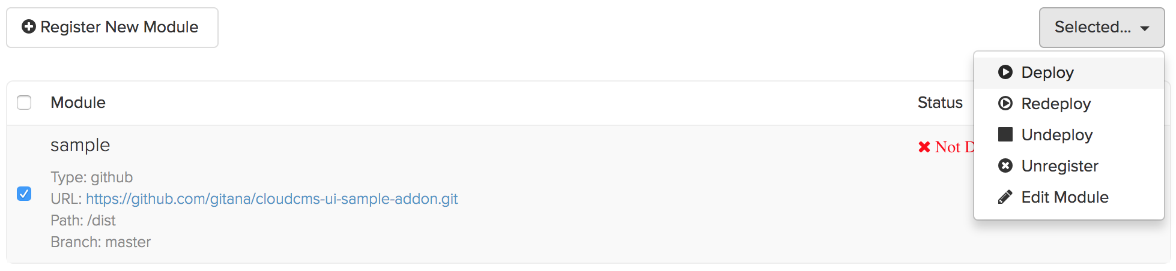Open the Selected... dropdown button
This screenshot has width=1176, height=271.
point(1092,28)
